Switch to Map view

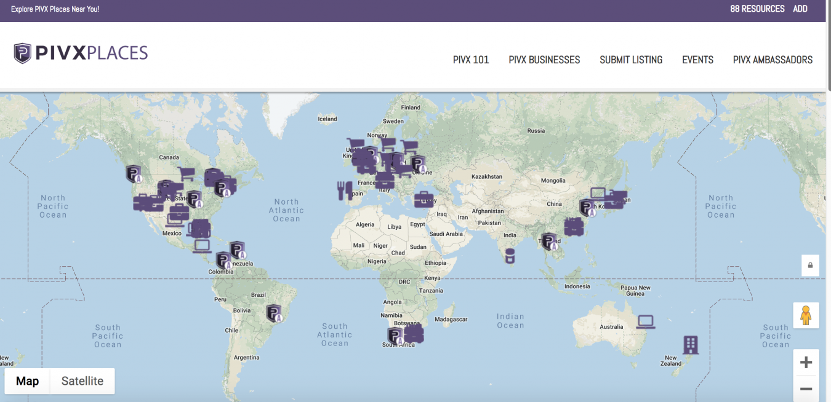pos(27,381)
